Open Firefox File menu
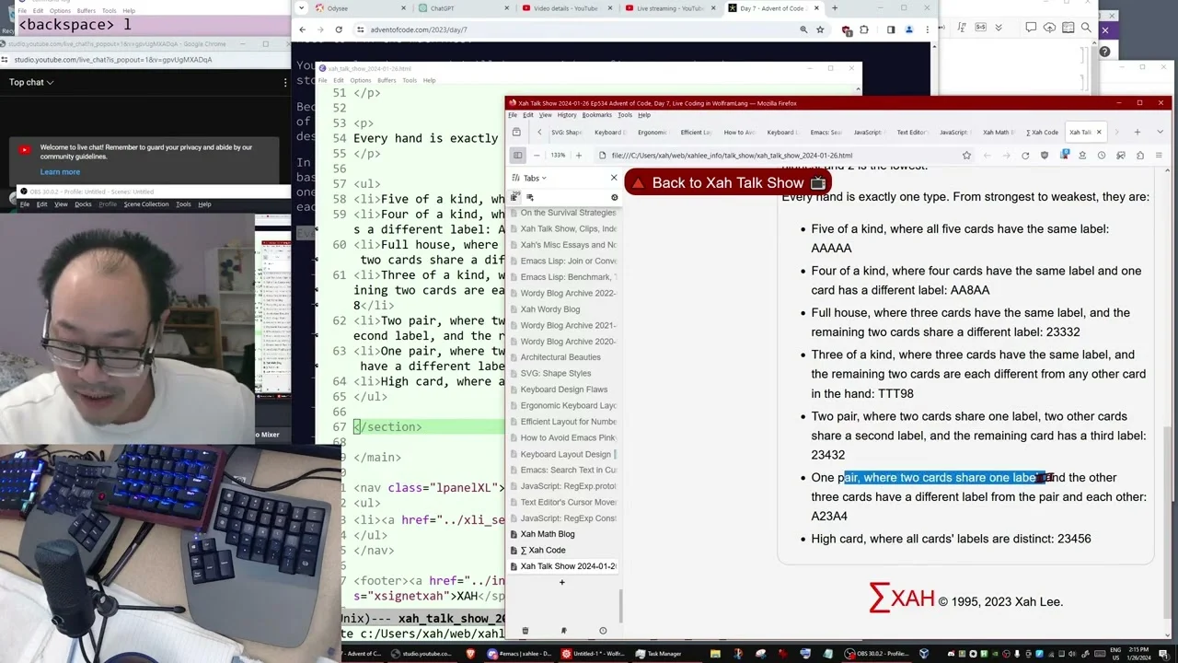Viewport: 1178px width, 663px height. pos(513,115)
